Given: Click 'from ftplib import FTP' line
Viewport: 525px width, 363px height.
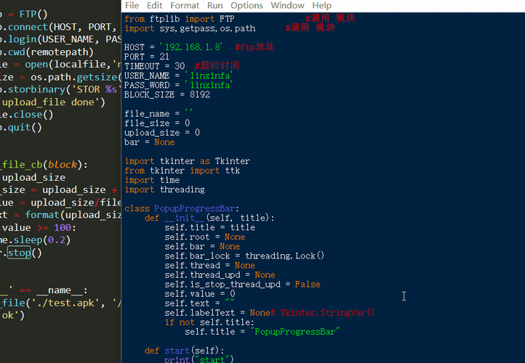Looking at the screenshot, I should click(x=180, y=19).
